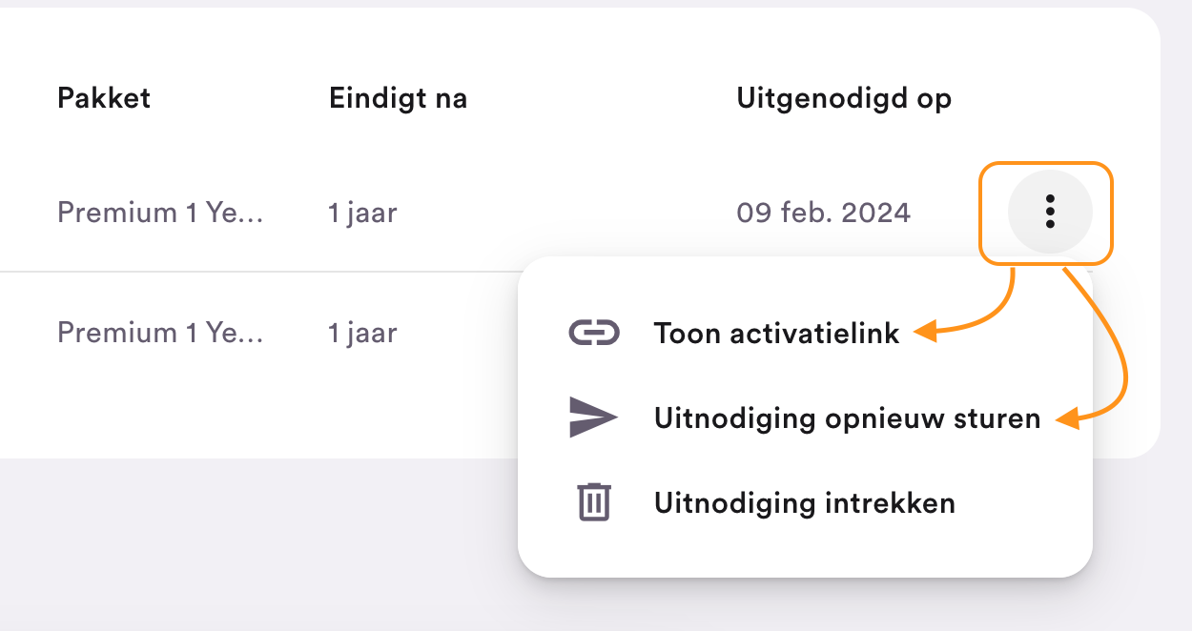Click the 09 feb. 2024 date
The image size is (1192, 631).
[x=824, y=212]
